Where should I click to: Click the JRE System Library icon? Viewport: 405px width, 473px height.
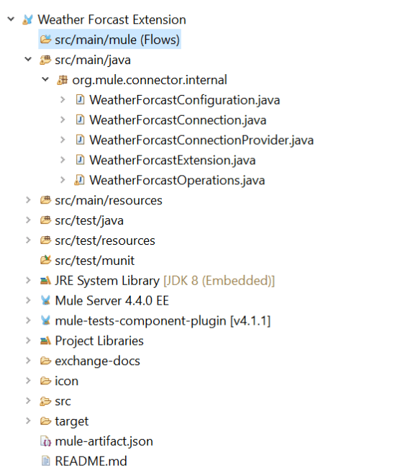click(x=45, y=281)
